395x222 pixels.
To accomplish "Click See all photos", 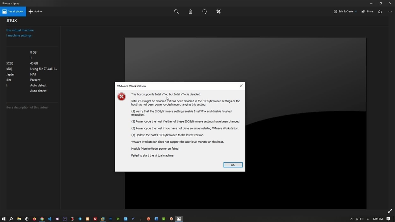I will tap(13, 11).
